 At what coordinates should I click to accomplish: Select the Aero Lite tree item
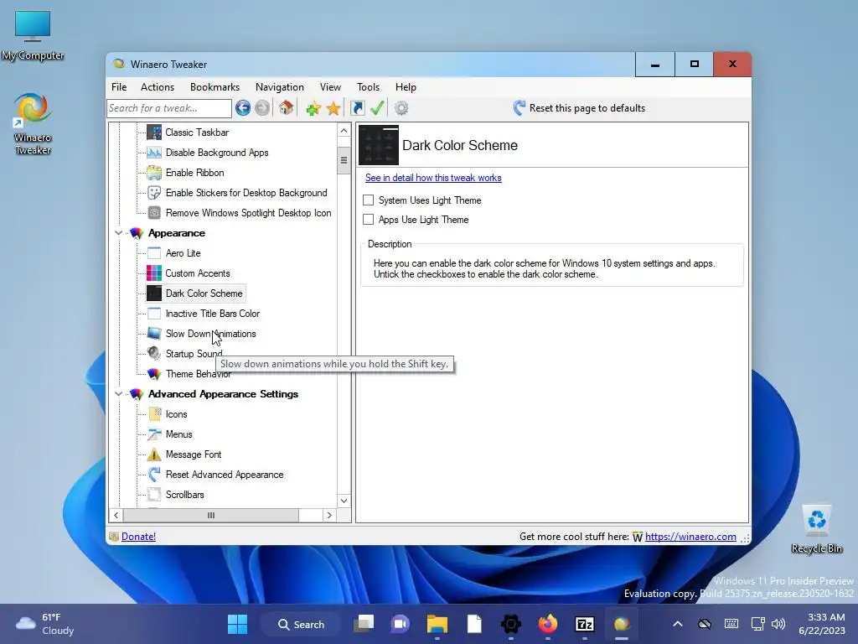coord(183,253)
